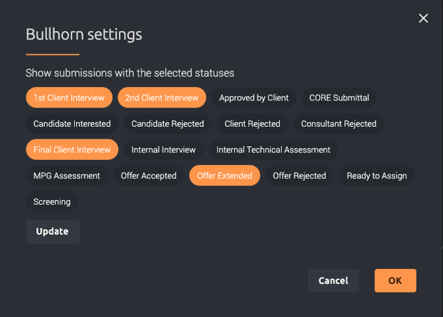Enable the Internal Interview status
443x317 pixels.
pos(163,149)
